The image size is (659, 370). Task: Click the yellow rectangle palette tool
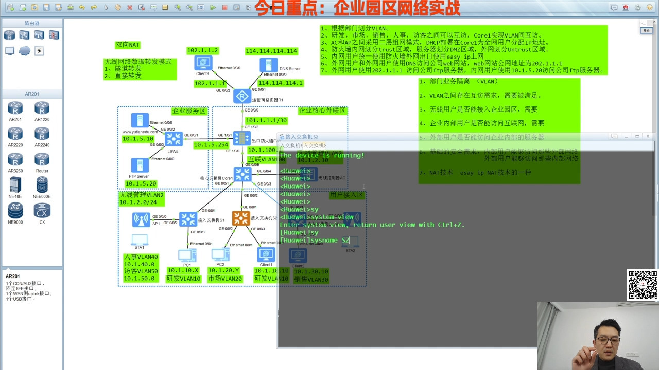click(x=165, y=7)
